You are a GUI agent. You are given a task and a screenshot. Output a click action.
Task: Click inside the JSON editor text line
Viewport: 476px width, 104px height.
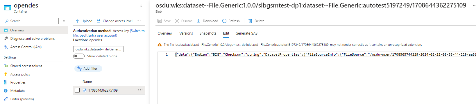(x=325, y=54)
